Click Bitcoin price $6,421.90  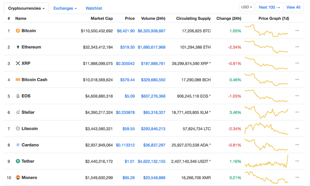coord(126,31)
